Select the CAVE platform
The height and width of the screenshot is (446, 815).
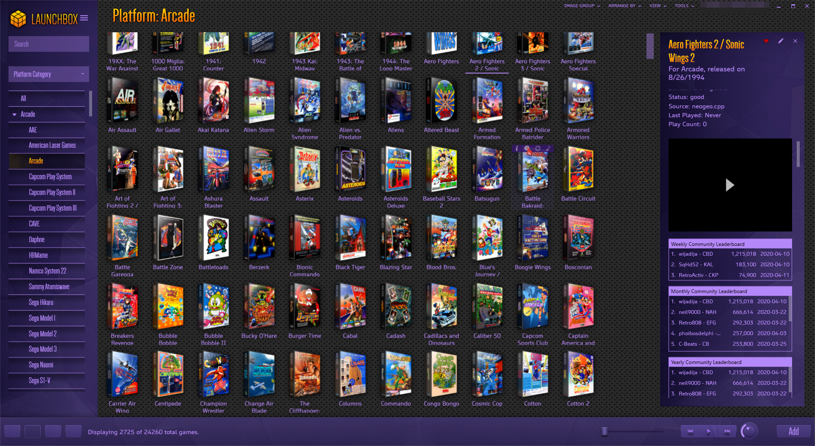click(x=47, y=224)
